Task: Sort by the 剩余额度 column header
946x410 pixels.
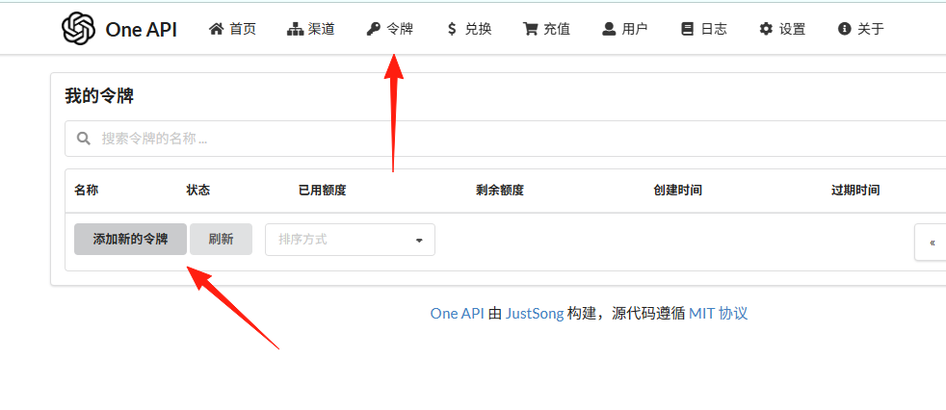Action: tap(500, 191)
